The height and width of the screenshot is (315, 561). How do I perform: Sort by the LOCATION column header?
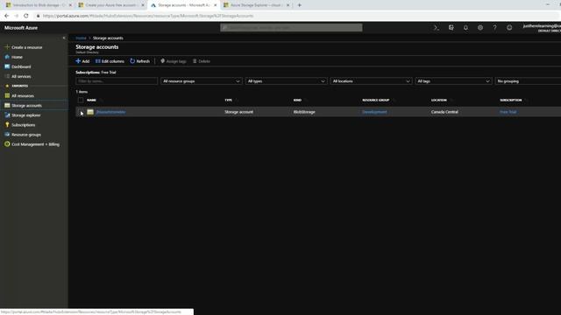pos(439,100)
